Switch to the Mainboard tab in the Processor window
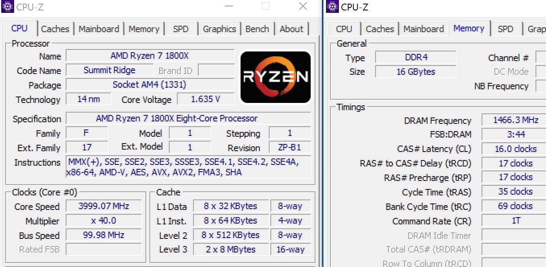 [x=99, y=29]
